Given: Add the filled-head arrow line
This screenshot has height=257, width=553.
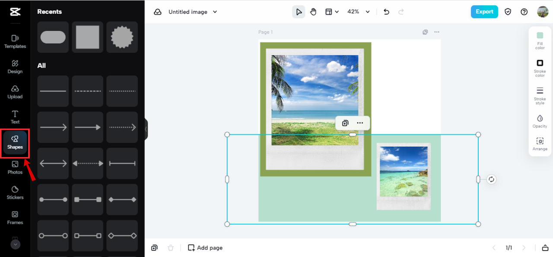Looking at the screenshot, I should click(88, 127).
